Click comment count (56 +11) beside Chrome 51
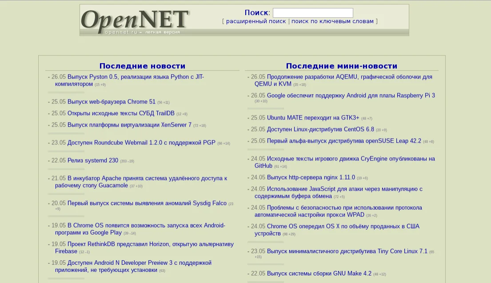 164,102
